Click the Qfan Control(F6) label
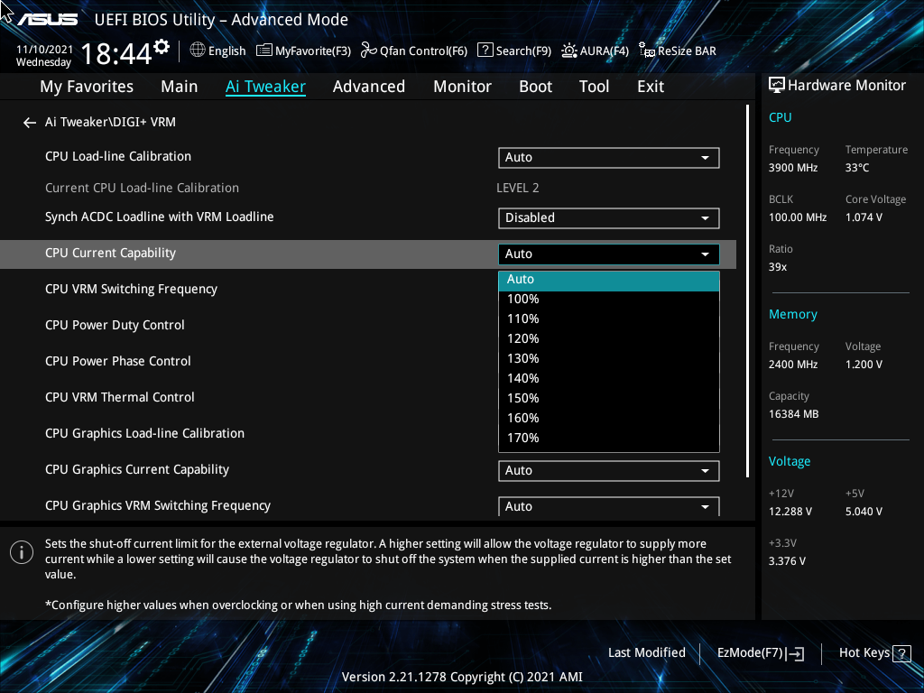Screen dimensions: 924x693 pos(423,51)
